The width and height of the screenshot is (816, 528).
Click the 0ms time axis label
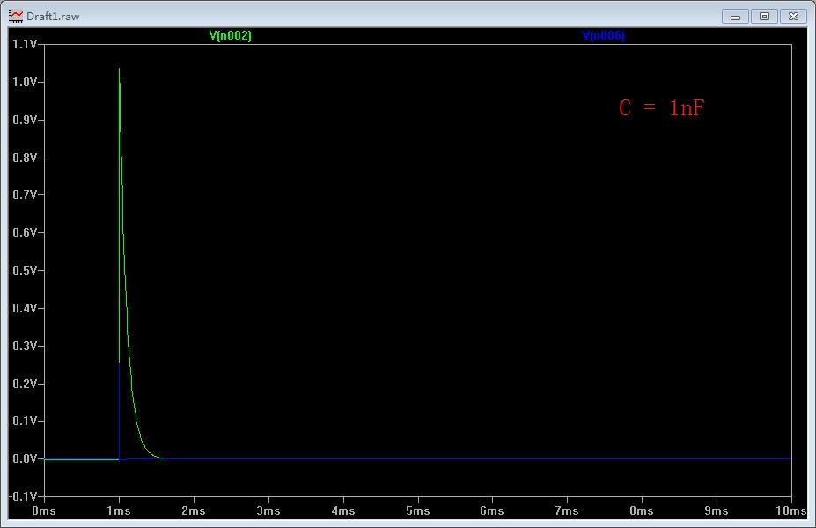(x=44, y=510)
